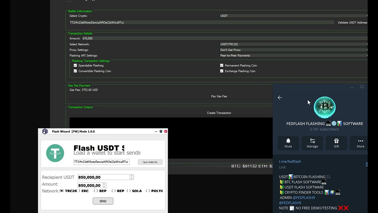
Task: Click the Flash Wizard wallet address field
Action: [x=102, y=162]
